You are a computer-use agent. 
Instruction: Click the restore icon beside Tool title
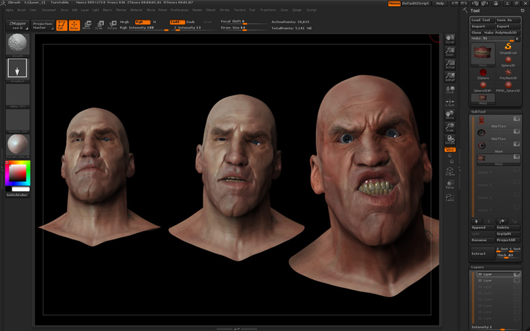[x=523, y=11]
